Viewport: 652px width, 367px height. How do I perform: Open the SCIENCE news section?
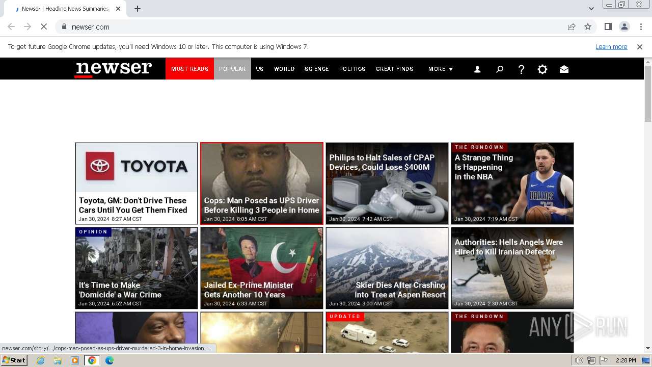point(317,69)
